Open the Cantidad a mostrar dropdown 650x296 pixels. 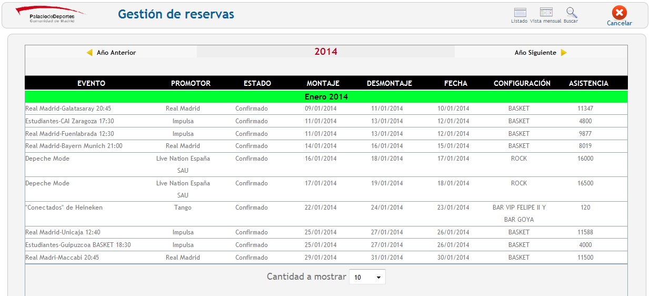point(367,277)
